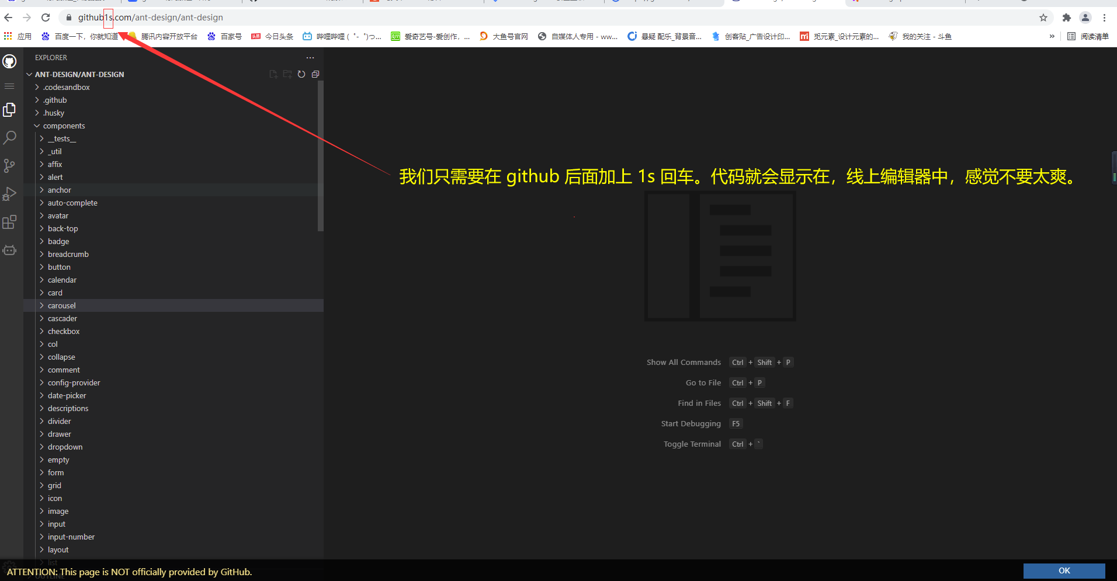Create a new folder in Explorer
This screenshot has width=1117, height=581.
287,74
